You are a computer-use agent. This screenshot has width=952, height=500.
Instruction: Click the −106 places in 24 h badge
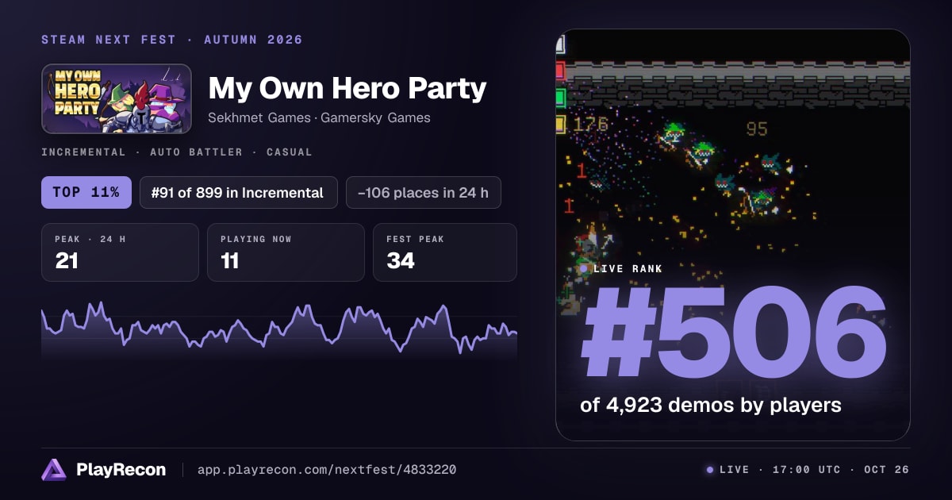pyautogui.click(x=424, y=192)
